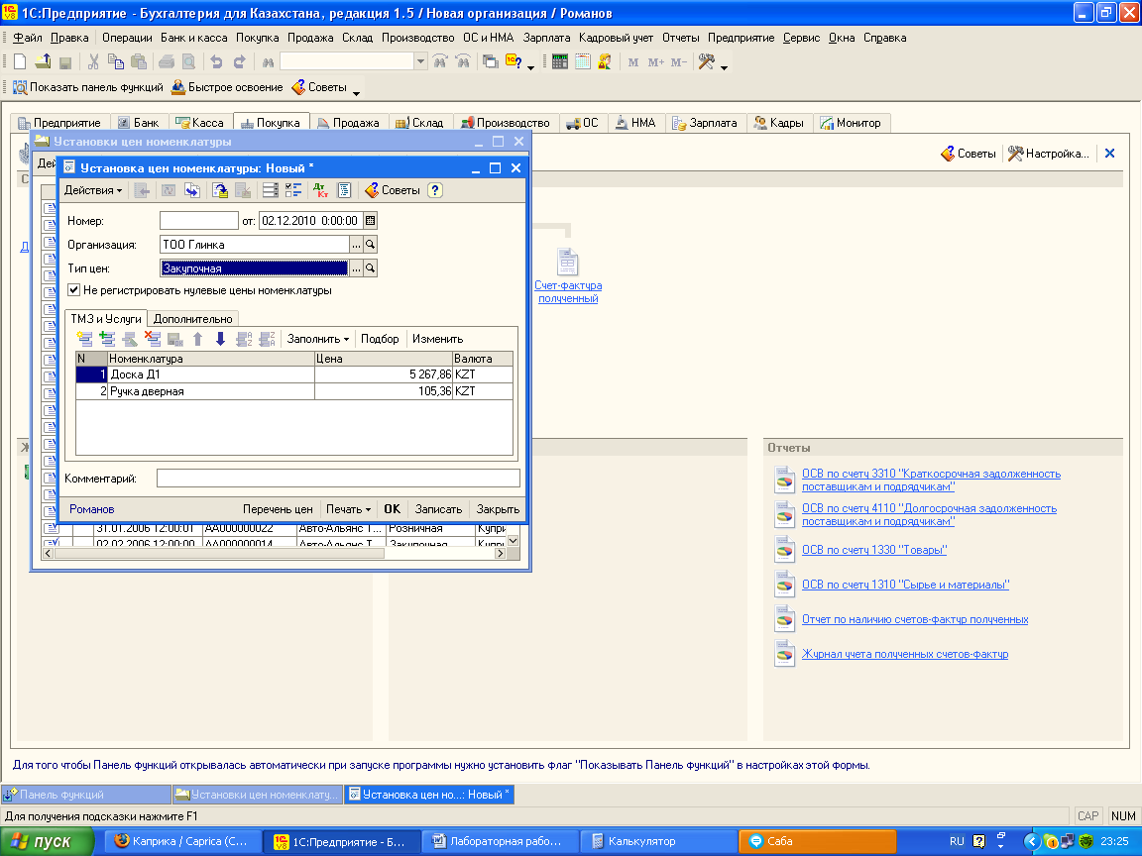Open Настройка... in functions panel

point(1049,153)
